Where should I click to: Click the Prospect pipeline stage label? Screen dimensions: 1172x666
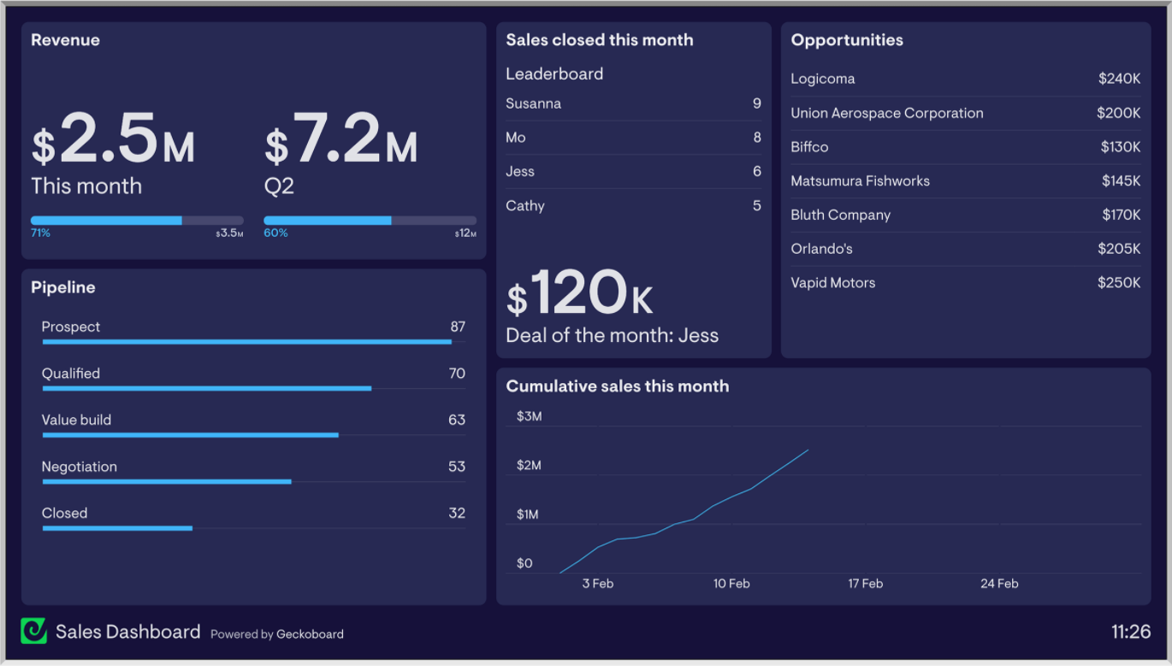pos(71,327)
